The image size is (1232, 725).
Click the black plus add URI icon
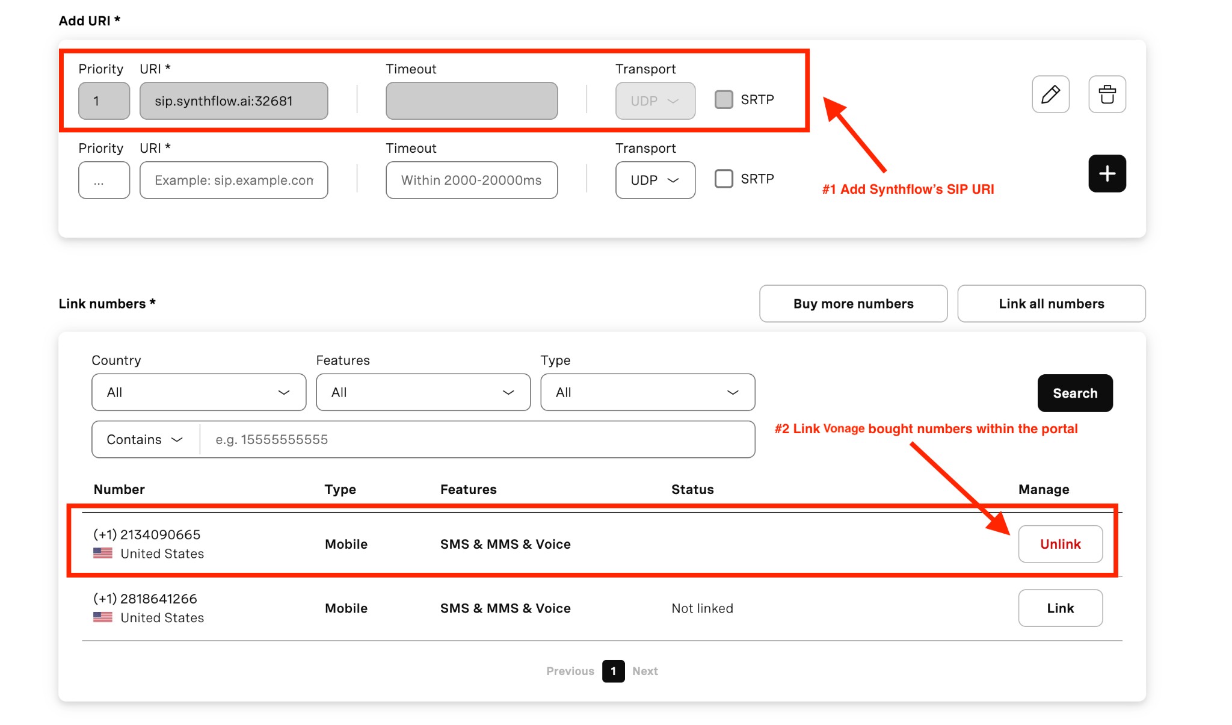tap(1107, 174)
